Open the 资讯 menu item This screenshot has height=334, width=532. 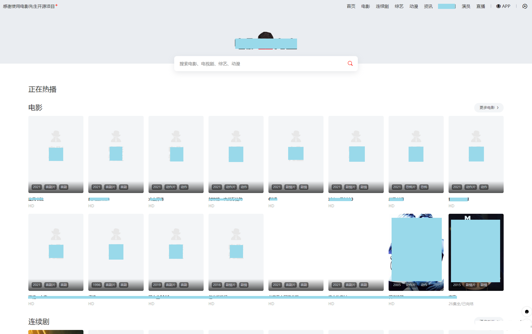point(428,6)
